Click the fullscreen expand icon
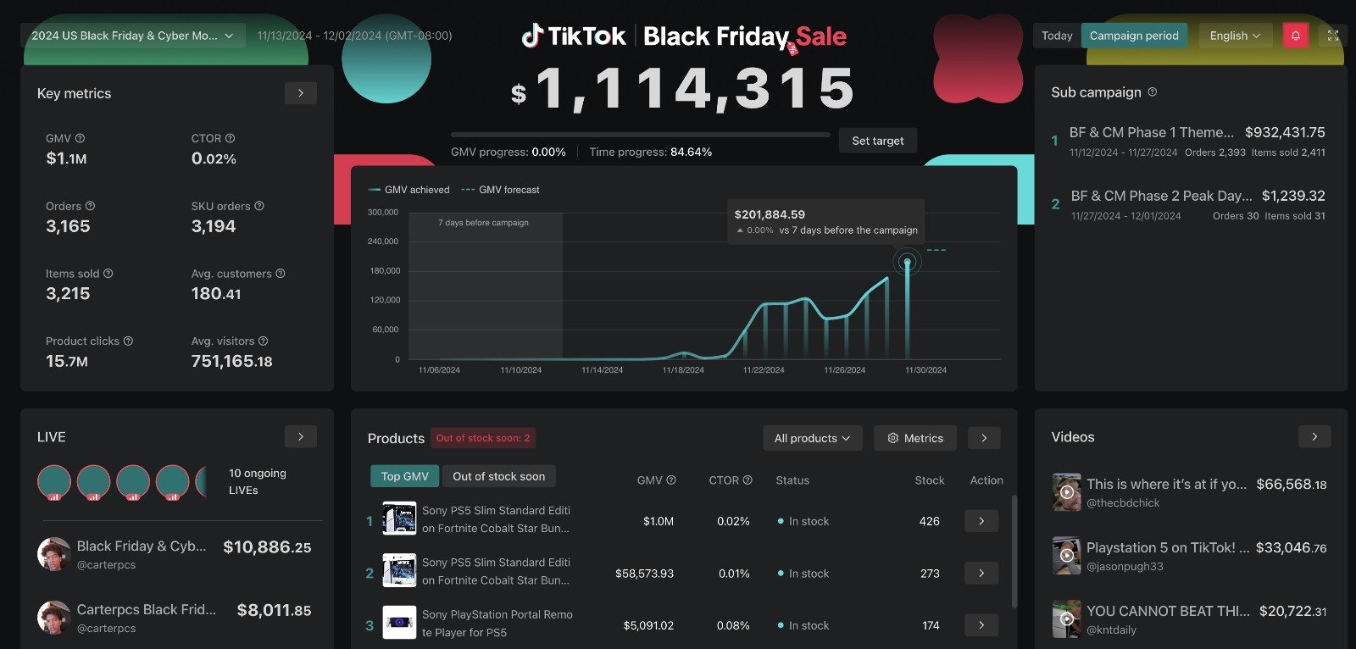Screen dimensions: 1356x649 click(x=1332, y=36)
